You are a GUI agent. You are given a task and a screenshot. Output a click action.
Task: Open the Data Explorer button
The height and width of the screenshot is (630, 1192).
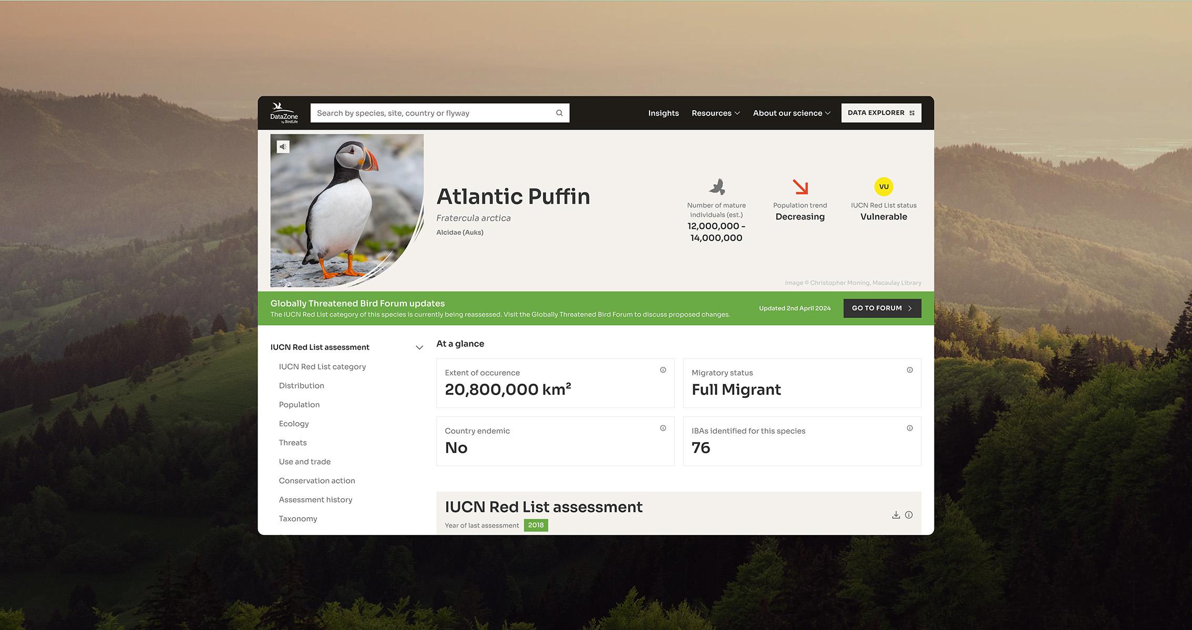click(x=881, y=113)
